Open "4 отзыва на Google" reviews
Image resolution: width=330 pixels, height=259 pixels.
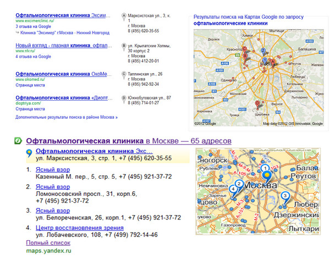pos(34,56)
